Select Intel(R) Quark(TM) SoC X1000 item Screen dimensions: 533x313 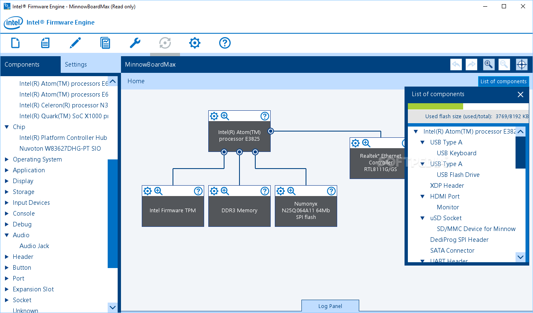point(64,116)
